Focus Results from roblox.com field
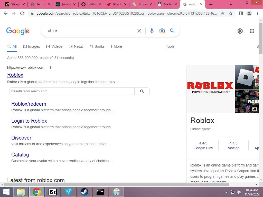Image resolution: width=263 pixels, height=197 pixels. point(72,91)
